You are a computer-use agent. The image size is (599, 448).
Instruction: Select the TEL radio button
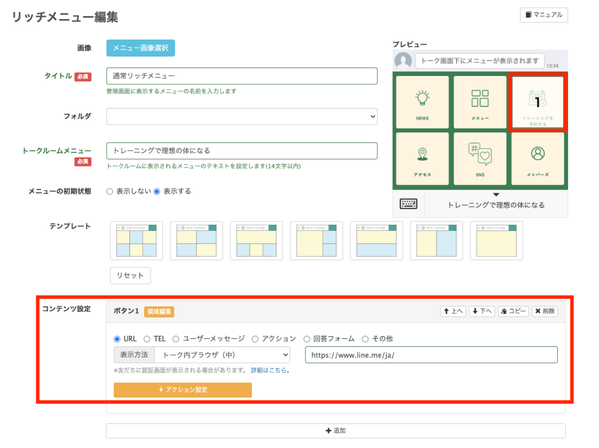tap(147, 339)
